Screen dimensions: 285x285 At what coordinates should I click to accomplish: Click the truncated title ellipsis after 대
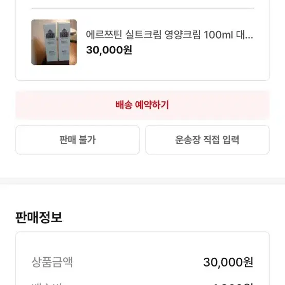coord(248,38)
